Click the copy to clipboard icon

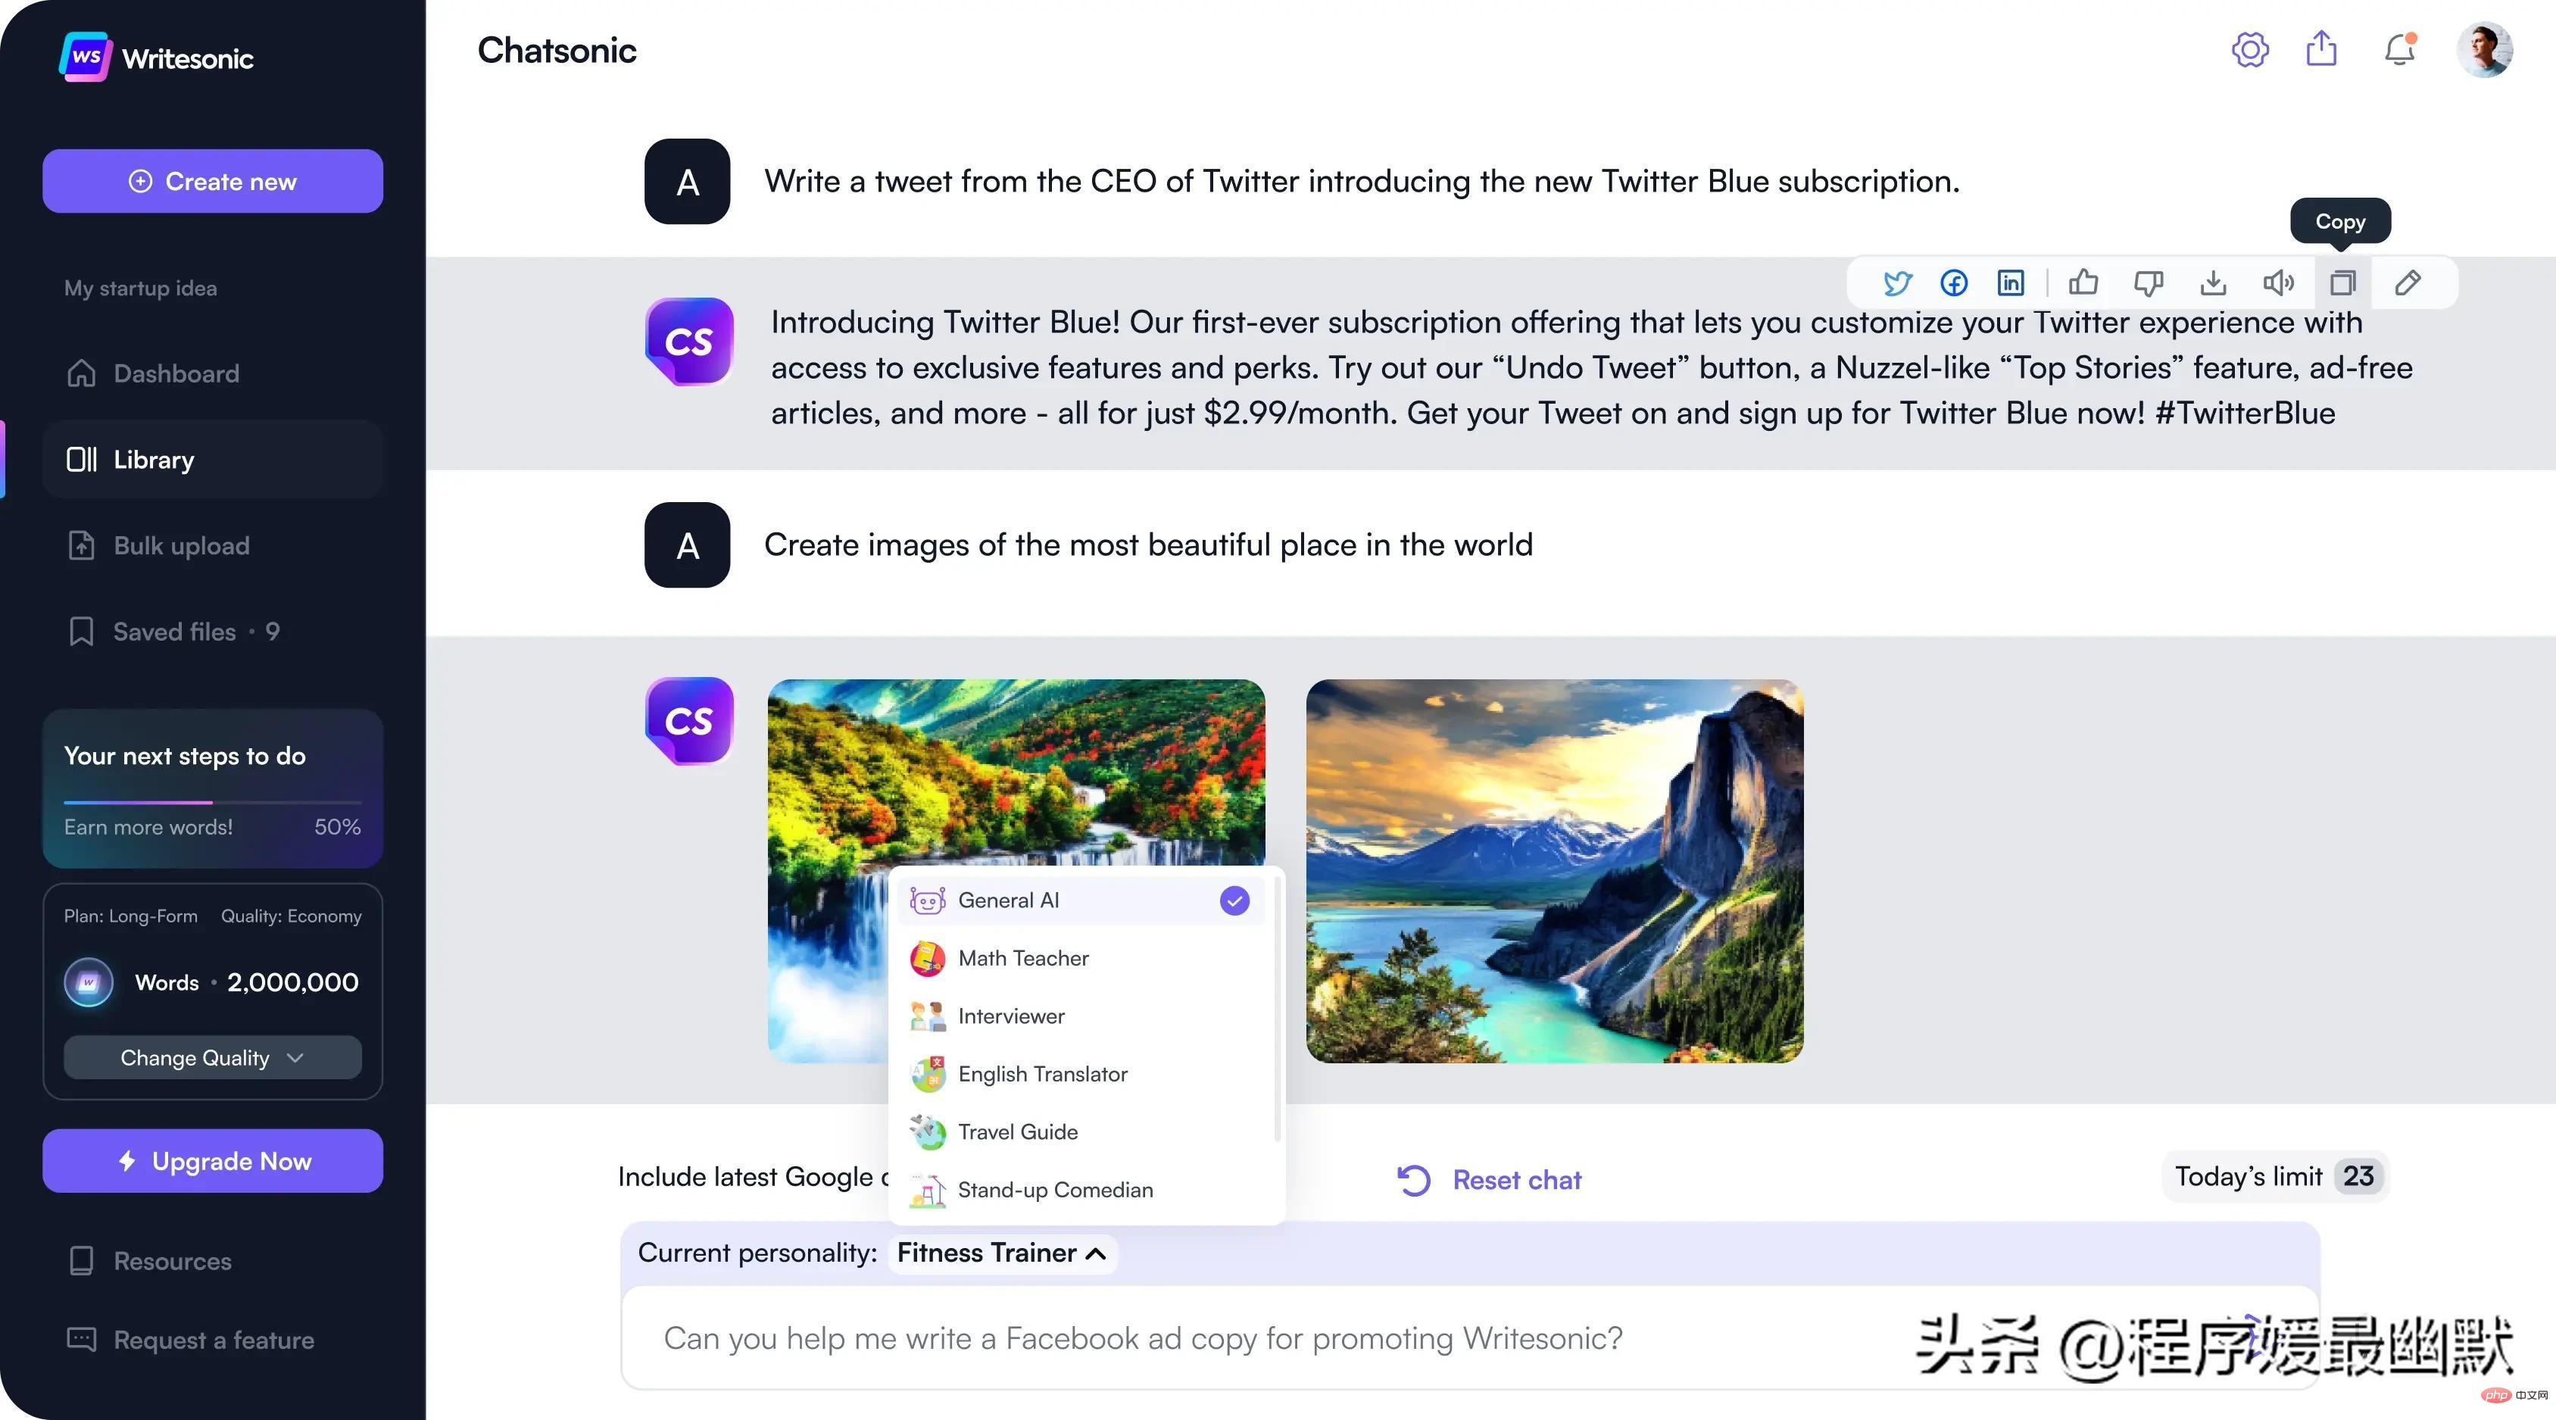click(x=2342, y=282)
